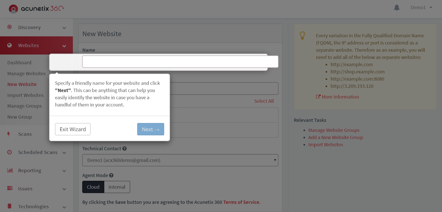The width and height of the screenshot is (442, 212).
Task: Click the website Name input field
Action: 180,62
